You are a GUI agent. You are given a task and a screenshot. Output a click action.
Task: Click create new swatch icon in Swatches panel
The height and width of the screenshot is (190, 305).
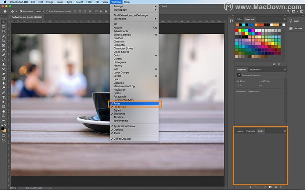point(274,64)
